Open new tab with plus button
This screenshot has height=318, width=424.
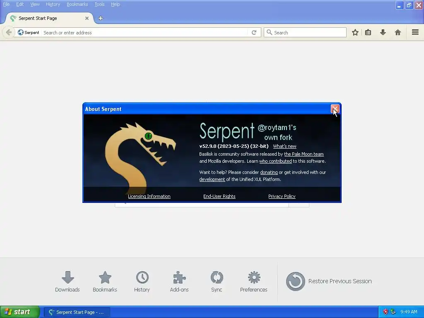point(101,18)
